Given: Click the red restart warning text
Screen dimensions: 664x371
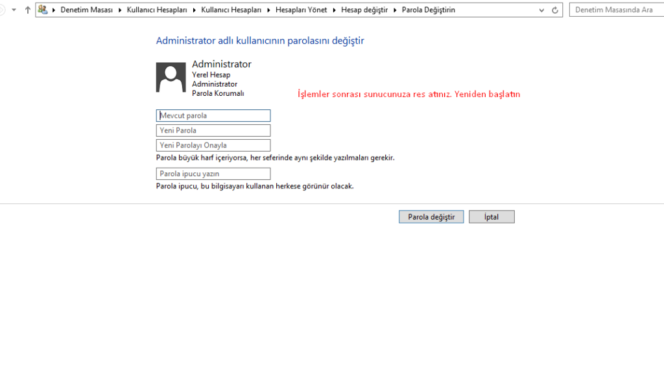Looking at the screenshot, I should point(409,94).
